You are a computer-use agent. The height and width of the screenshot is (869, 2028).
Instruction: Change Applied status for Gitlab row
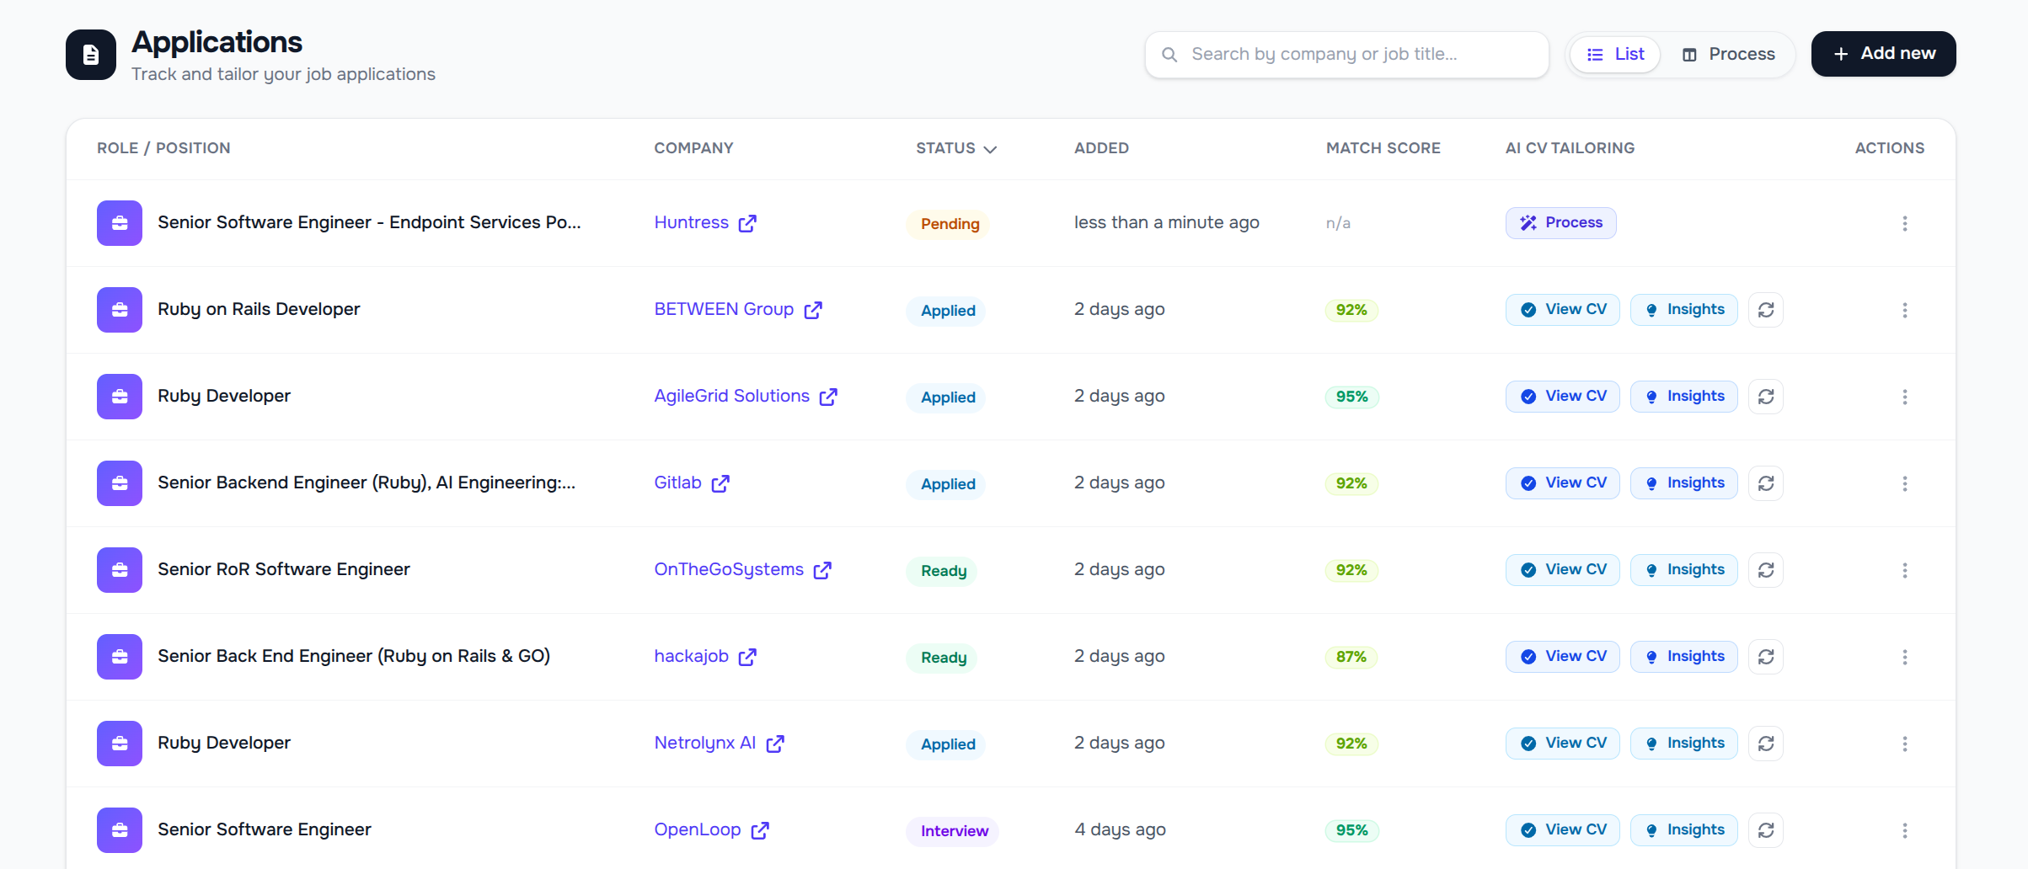click(947, 484)
